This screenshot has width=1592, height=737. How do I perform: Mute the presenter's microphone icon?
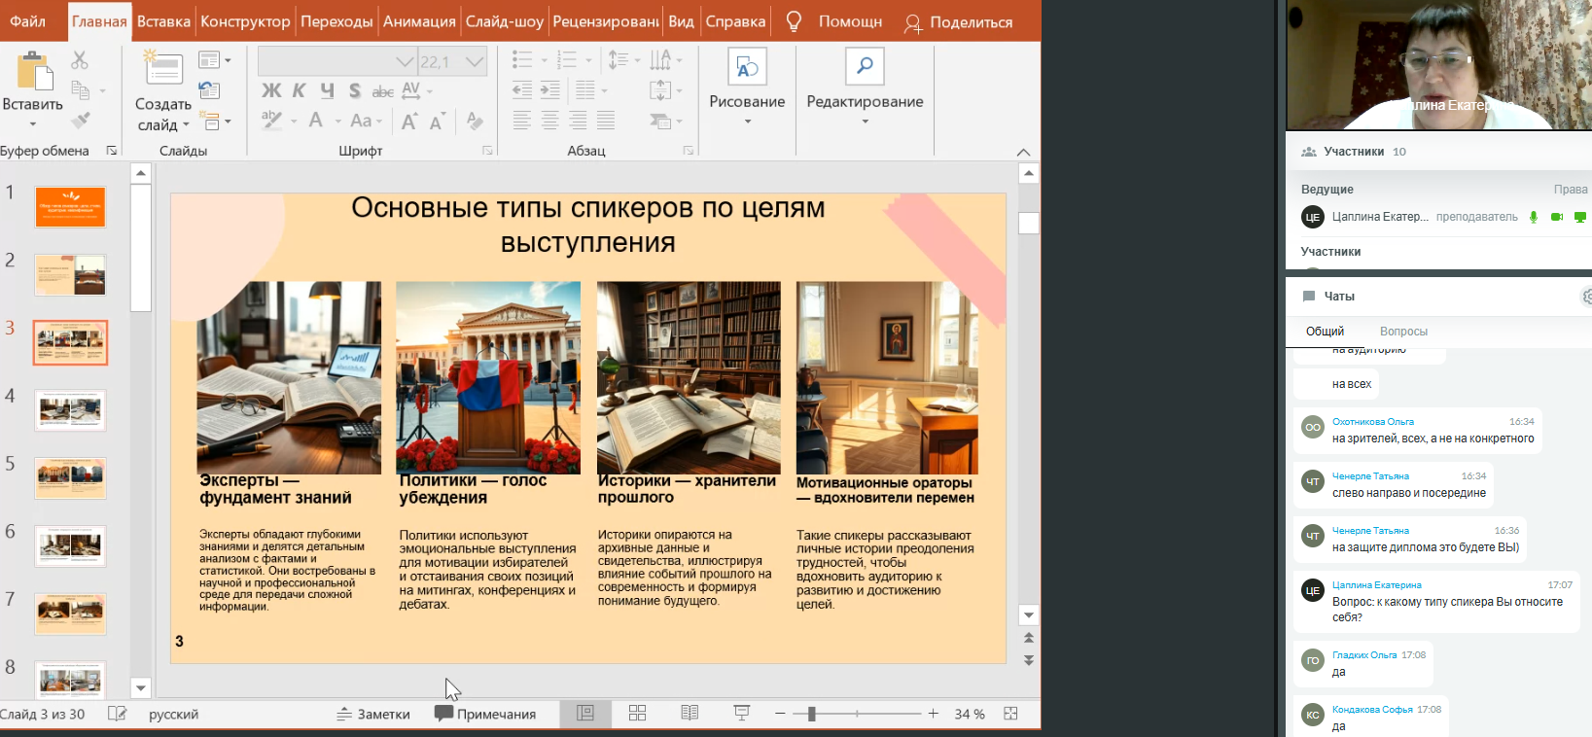[1534, 217]
